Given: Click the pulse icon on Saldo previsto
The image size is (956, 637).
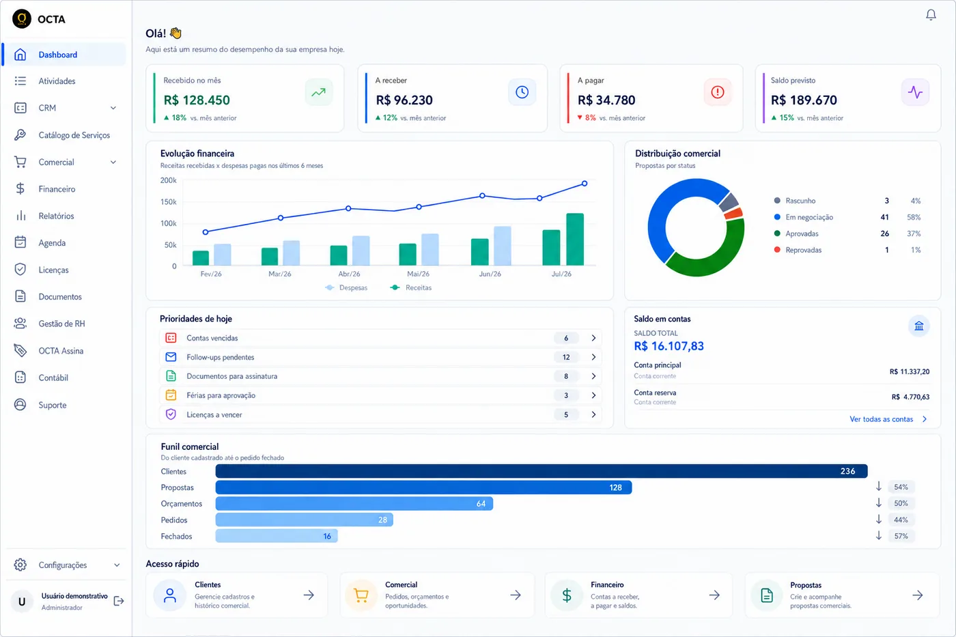Looking at the screenshot, I should pyautogui.click(x=915, y=92).
